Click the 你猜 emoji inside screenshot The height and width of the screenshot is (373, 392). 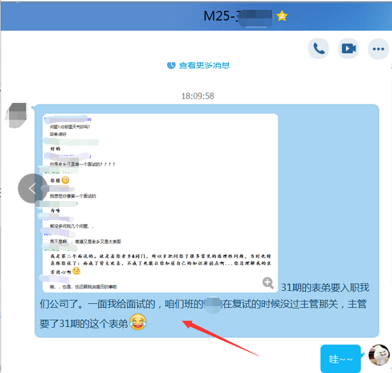(x=65, y=180)
